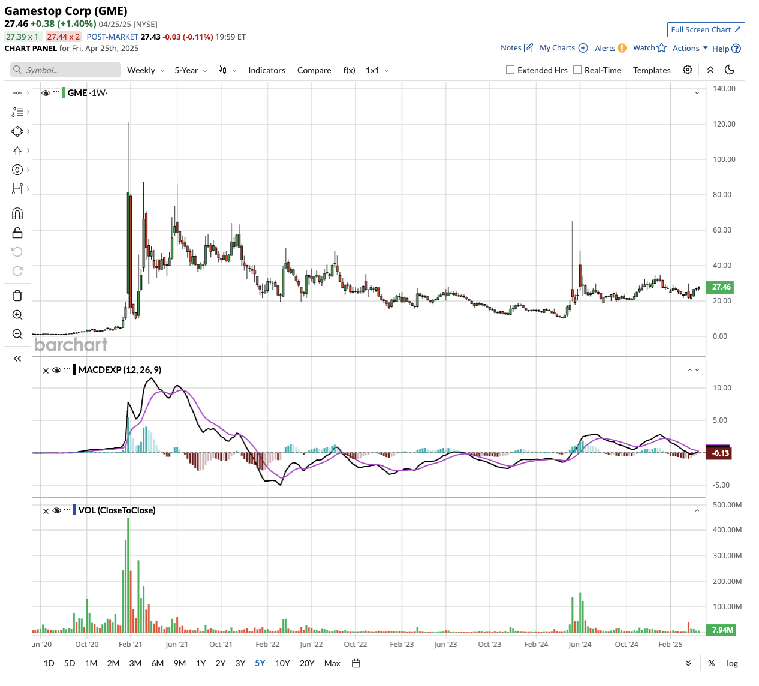This screenshot has width=759, height=686.
Task: Delete drawings with trash icon
Action: [17, 296]
